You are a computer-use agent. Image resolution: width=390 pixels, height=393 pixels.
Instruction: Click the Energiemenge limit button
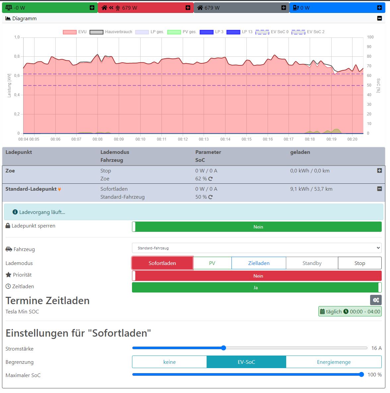click(334, 362)
